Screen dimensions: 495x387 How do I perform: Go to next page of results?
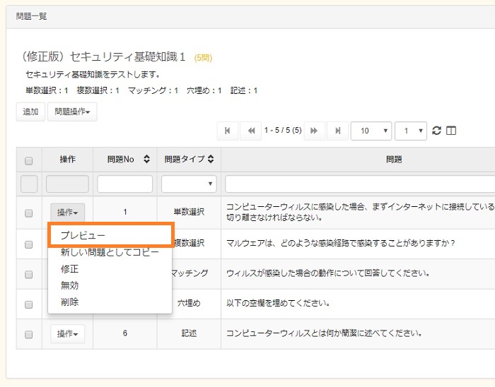(x=314, y=131)
